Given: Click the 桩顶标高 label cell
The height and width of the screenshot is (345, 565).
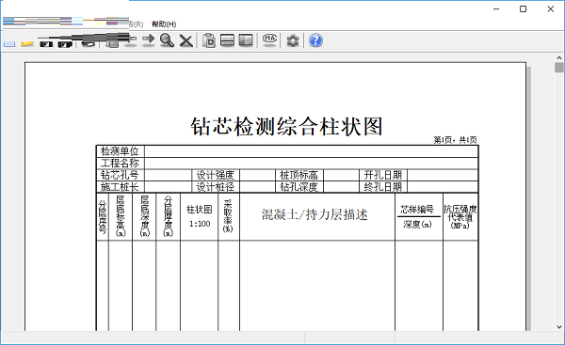Looking at the screenshot, I should click(x=299, y=175).
